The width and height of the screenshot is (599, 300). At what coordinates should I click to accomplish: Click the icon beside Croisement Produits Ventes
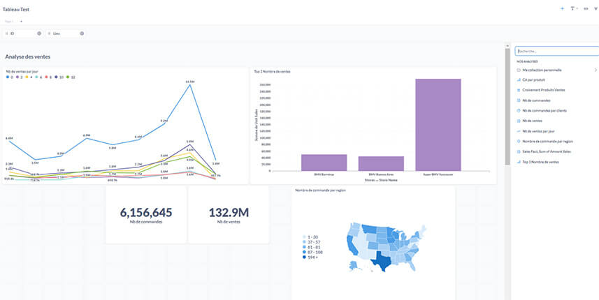tap(519, 90)
